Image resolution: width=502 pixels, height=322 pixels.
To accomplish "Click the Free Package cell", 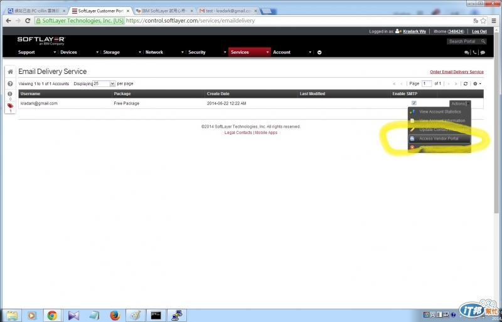I will 127,103.
